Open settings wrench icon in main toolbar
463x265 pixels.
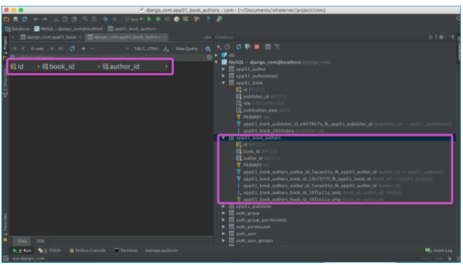196,19
